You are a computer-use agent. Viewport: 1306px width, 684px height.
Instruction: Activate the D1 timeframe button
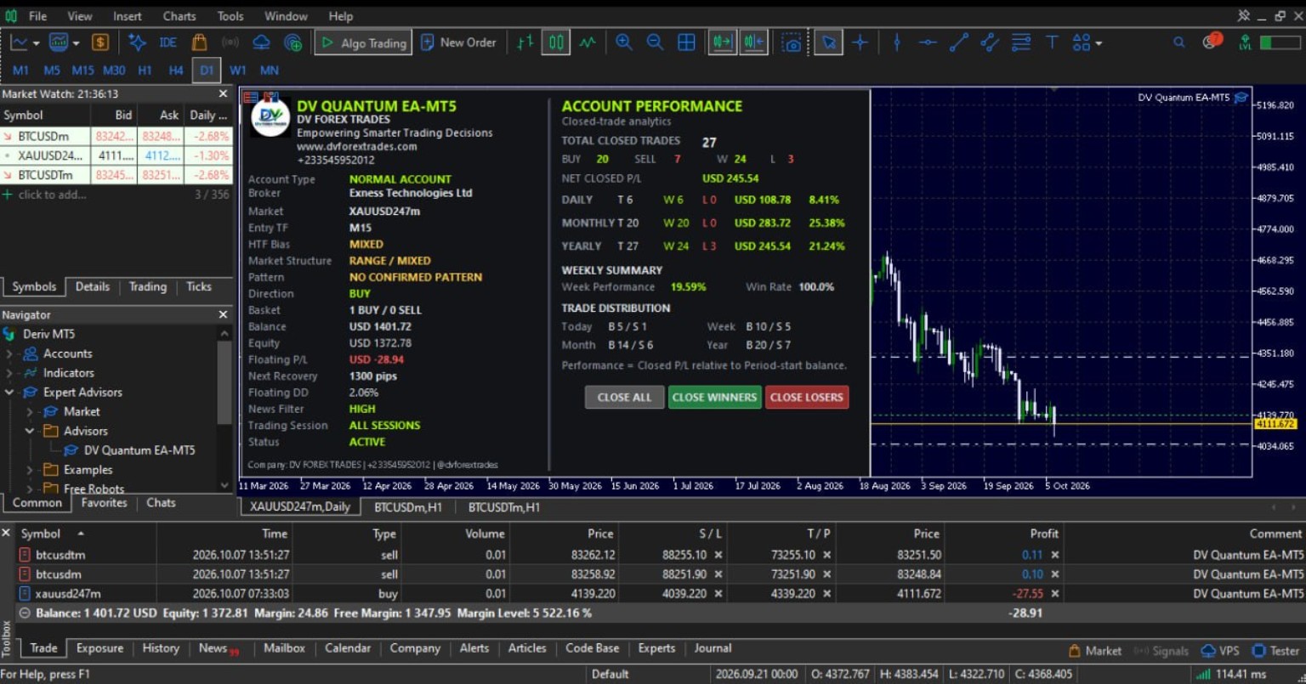click(x=207, y=71)
